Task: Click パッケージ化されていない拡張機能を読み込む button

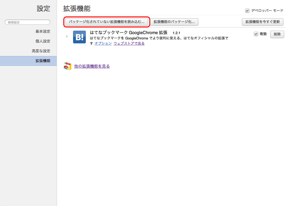Action: point(106,22)
